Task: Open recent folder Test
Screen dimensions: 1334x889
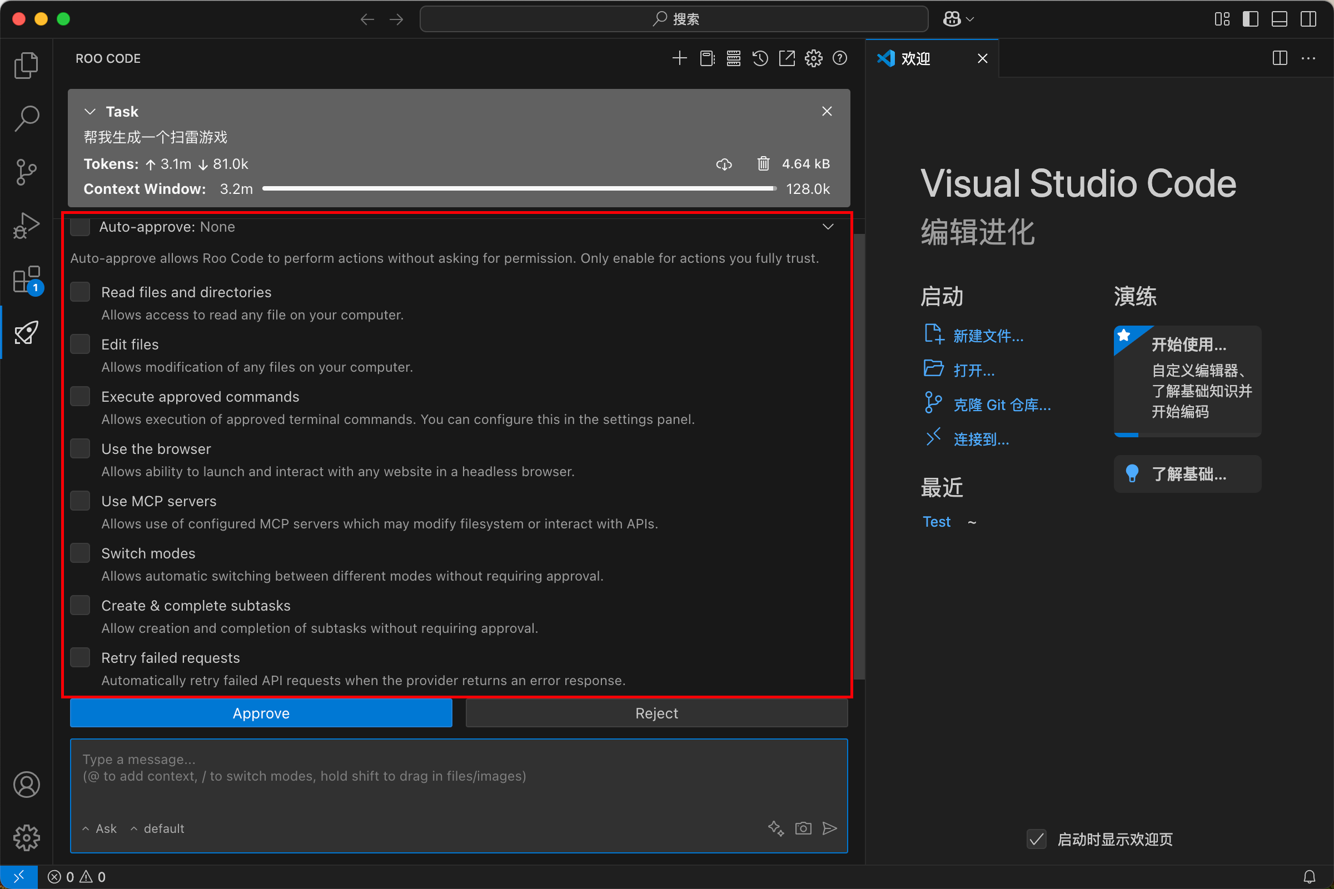Action: coord(937,522)
